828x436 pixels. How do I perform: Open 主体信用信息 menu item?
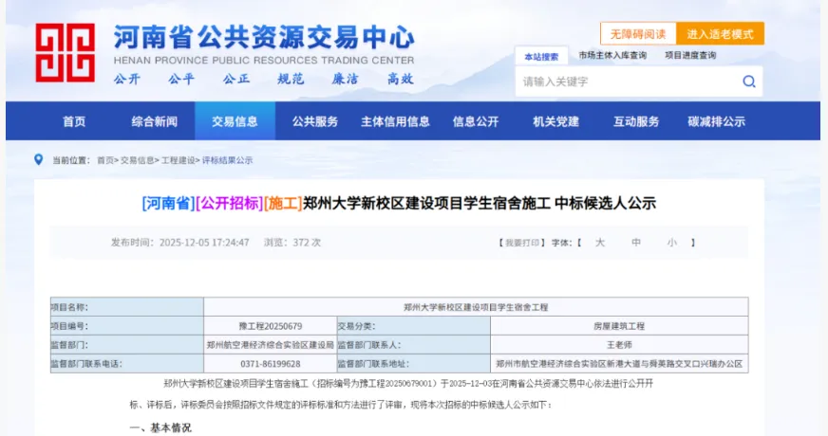396,121
